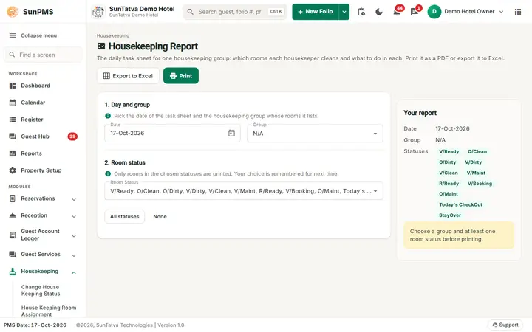Click the collapse menu hamburger icon
532x332 pixels.
(13, 35)
